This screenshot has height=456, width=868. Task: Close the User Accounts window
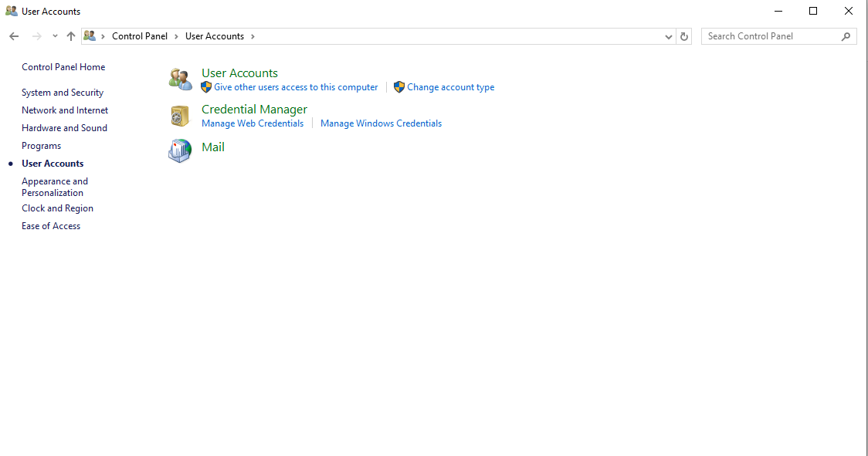pos(849,11)
